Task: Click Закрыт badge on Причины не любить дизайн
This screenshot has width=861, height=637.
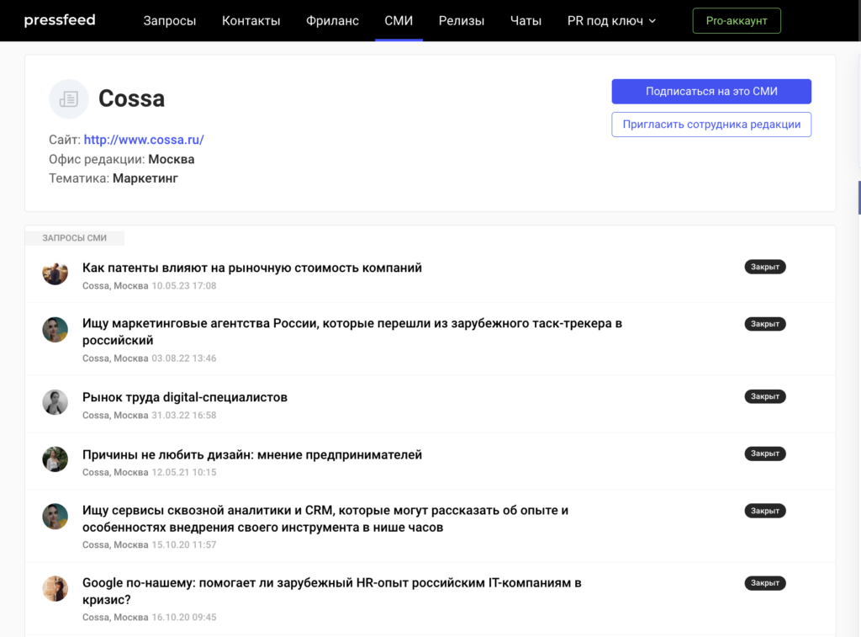Action: (x=765, y=454)
